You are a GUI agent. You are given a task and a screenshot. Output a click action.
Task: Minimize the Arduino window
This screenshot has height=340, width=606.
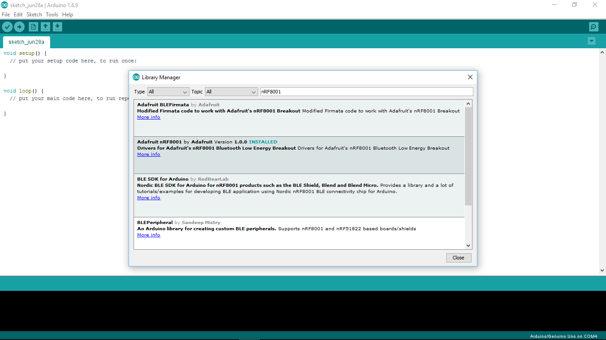pos(555,5)
